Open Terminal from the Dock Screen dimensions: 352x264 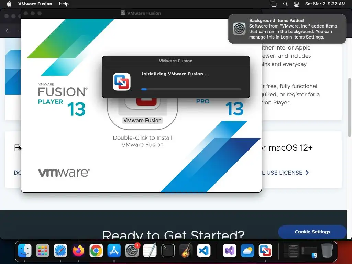(168, 251)
